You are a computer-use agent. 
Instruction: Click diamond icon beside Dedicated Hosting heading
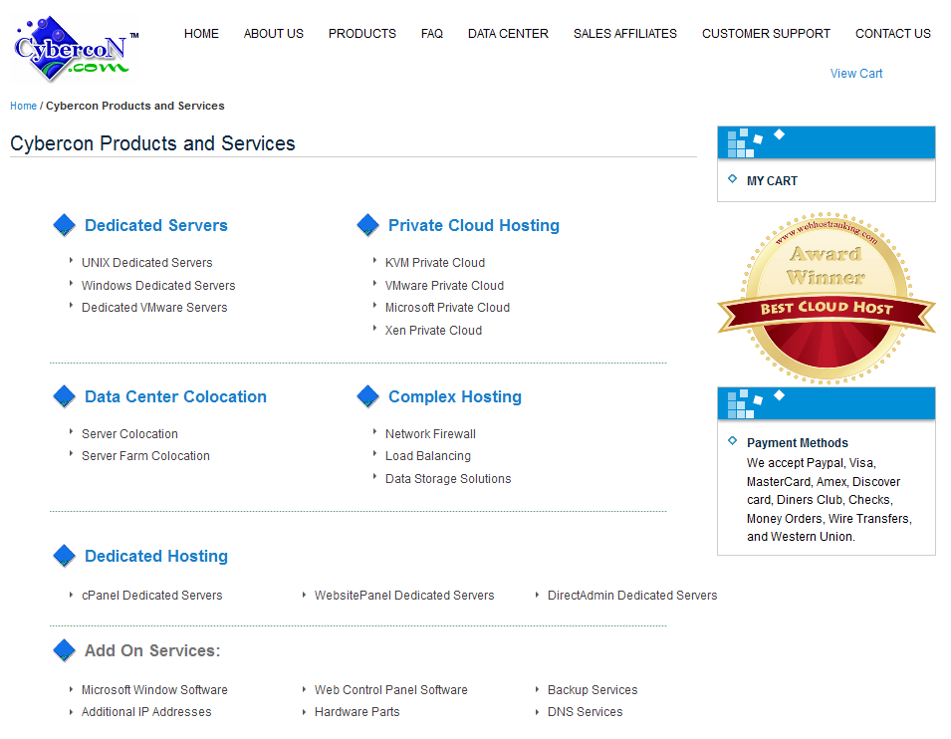coord(65,556)
